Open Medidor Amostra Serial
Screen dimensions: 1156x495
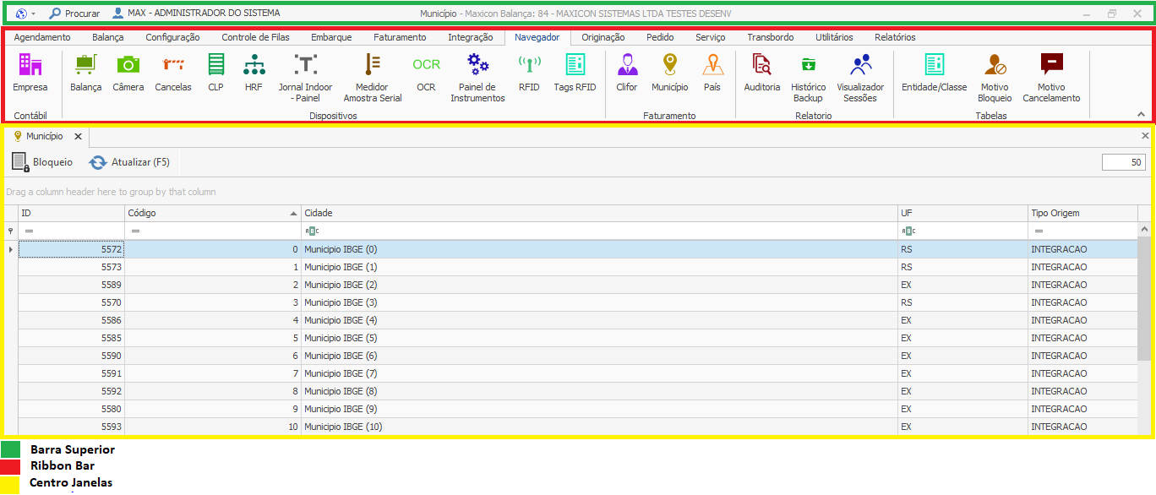[372, 79]
